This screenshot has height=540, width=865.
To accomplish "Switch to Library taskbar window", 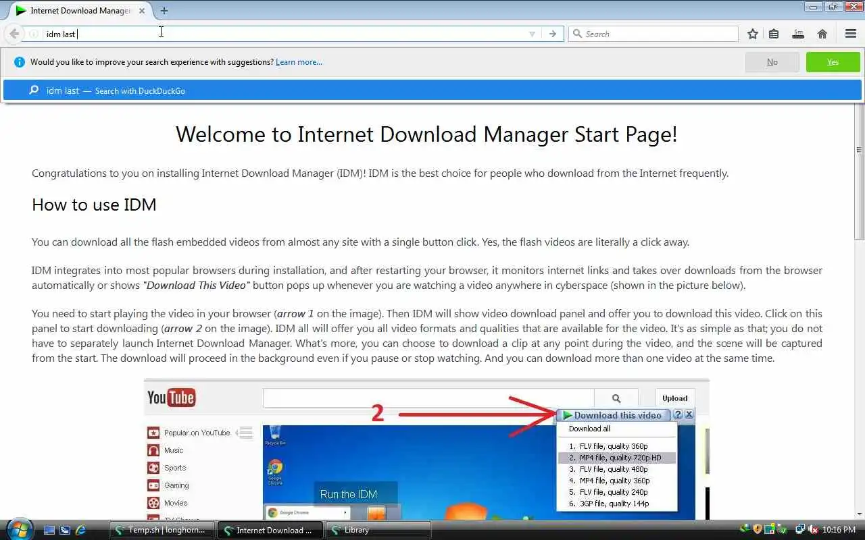I will tap(378, 530).
